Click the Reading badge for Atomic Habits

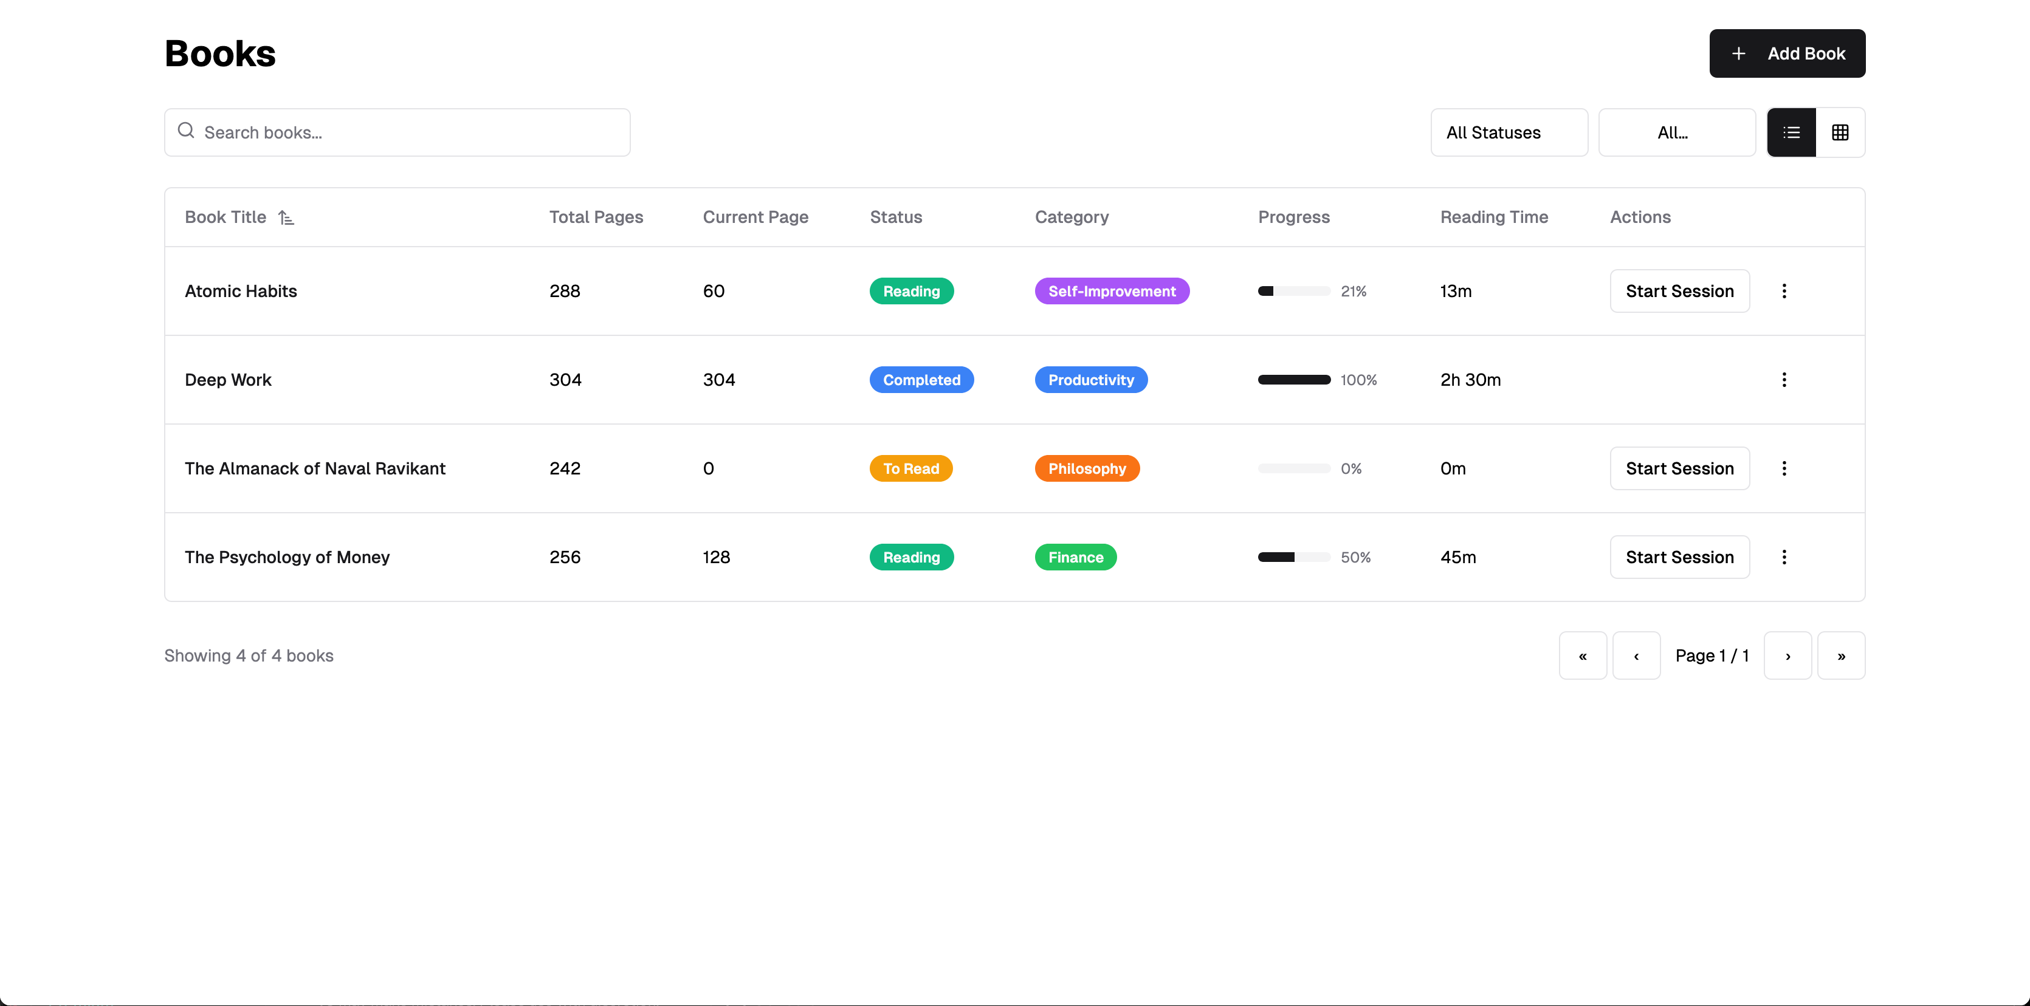click(911, 291)
